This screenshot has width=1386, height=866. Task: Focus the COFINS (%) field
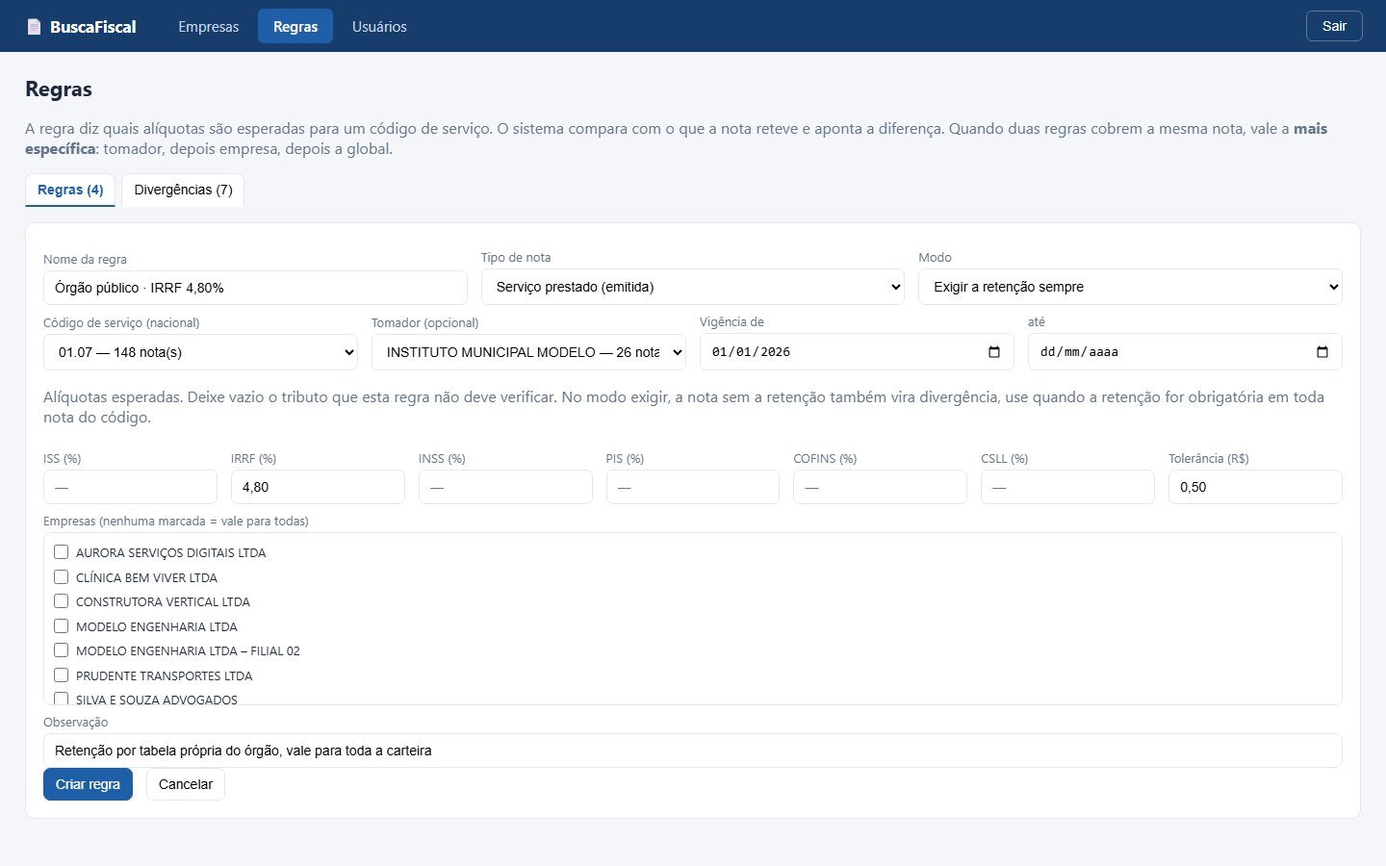click(x=880, y=487)
